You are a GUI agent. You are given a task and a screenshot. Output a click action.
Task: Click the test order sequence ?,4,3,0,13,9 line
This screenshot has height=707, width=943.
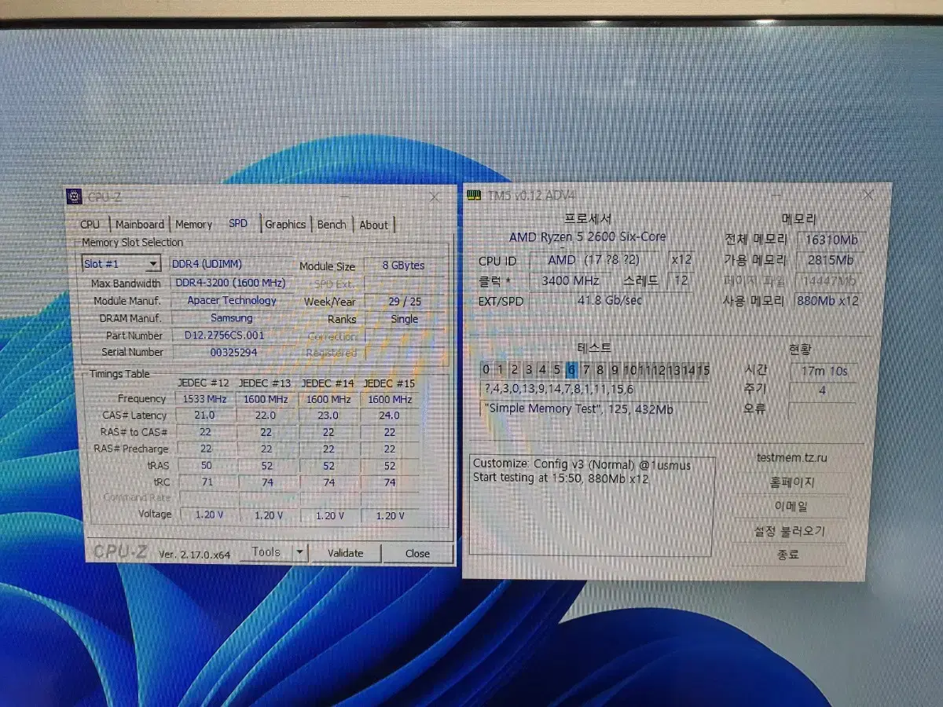[594, 390]
